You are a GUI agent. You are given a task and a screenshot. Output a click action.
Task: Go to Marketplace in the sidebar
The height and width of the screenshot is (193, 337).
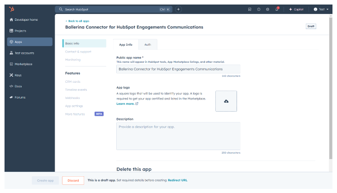point(30,64)
